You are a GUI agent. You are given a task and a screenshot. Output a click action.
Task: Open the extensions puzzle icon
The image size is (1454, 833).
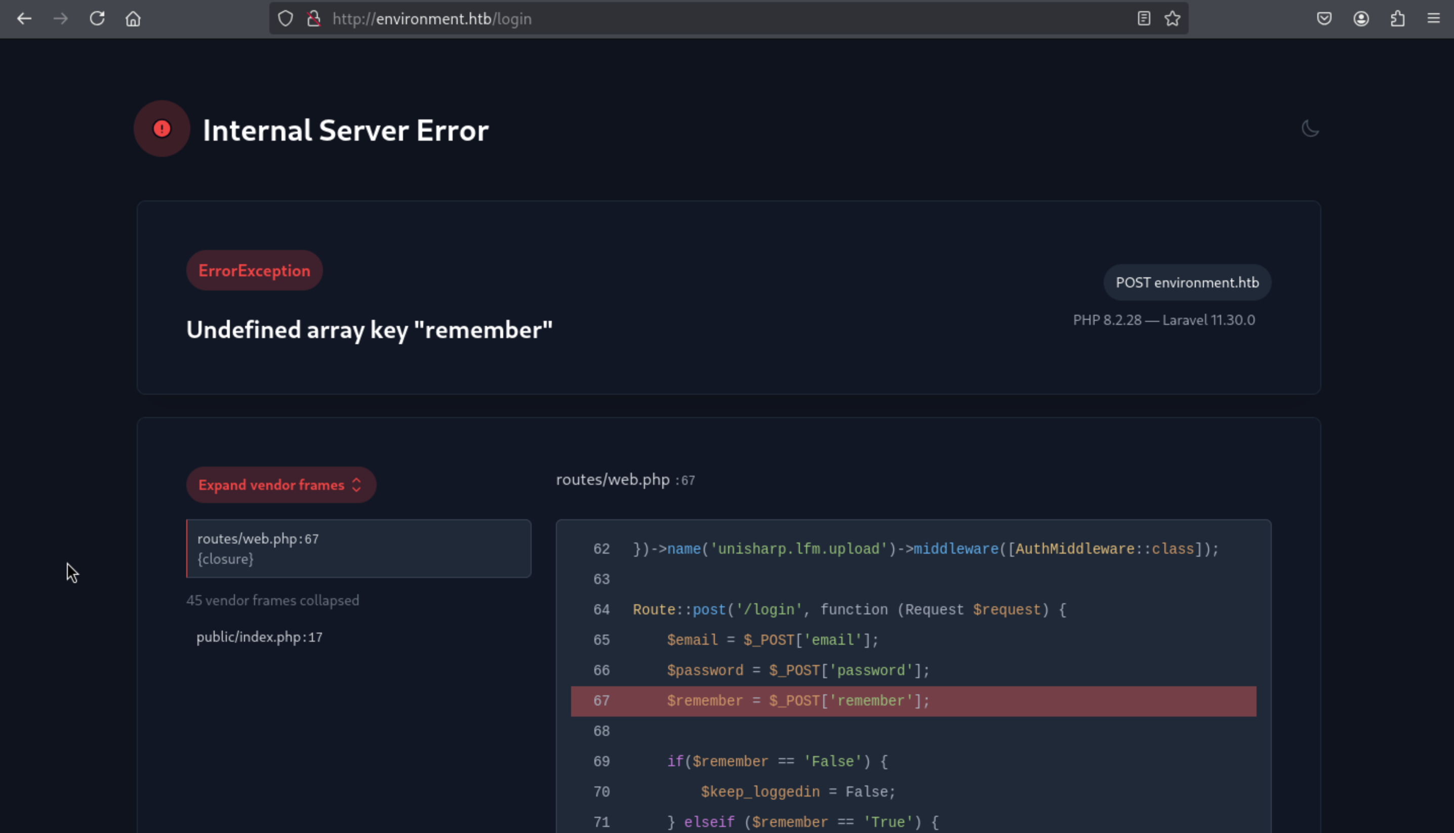click(x=1397, y=19)
